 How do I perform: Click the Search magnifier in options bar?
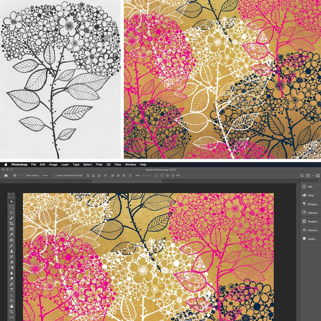coord(302,176)
